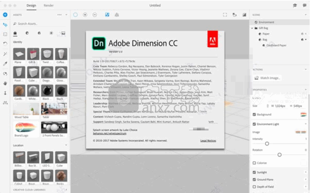Toggle the Environment Light checkbox
The width and height of the screenshot is (310, 193).
[x=254, y=124]
